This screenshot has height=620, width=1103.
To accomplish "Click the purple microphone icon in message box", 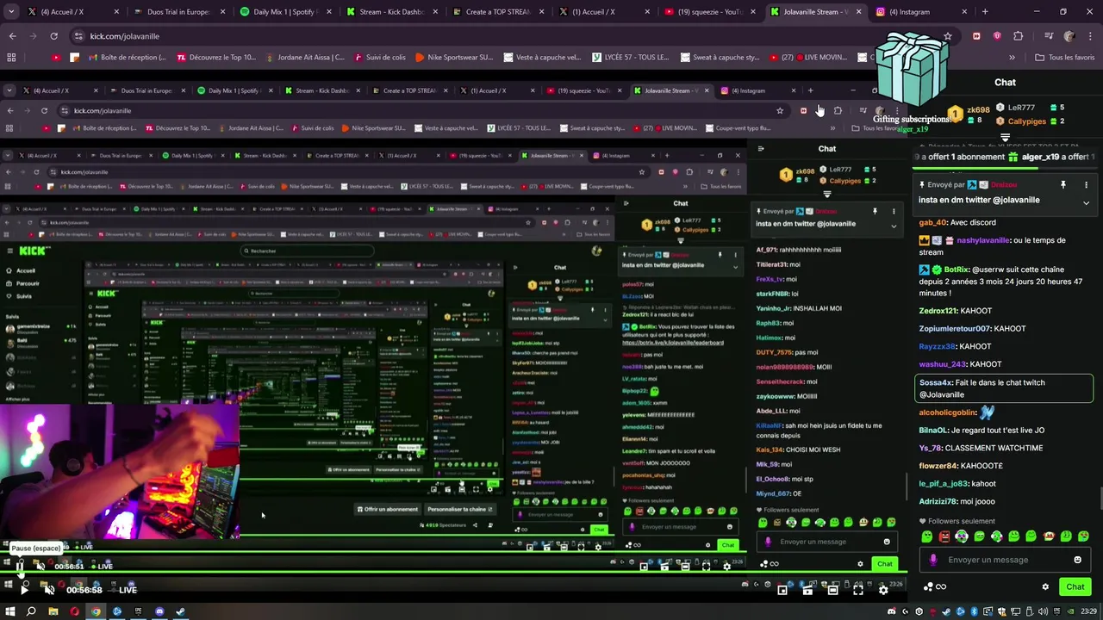I will (x=933, y=560).
